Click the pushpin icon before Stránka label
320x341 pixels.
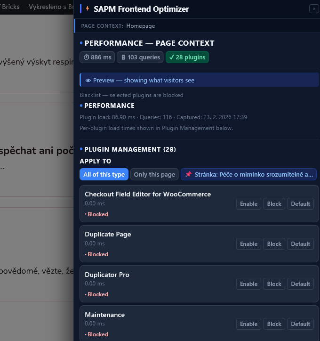click(188, 174)
